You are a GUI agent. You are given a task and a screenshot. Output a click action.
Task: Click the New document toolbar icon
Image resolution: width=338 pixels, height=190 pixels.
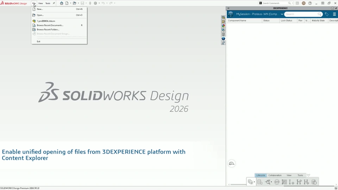(x=67, y=3)
